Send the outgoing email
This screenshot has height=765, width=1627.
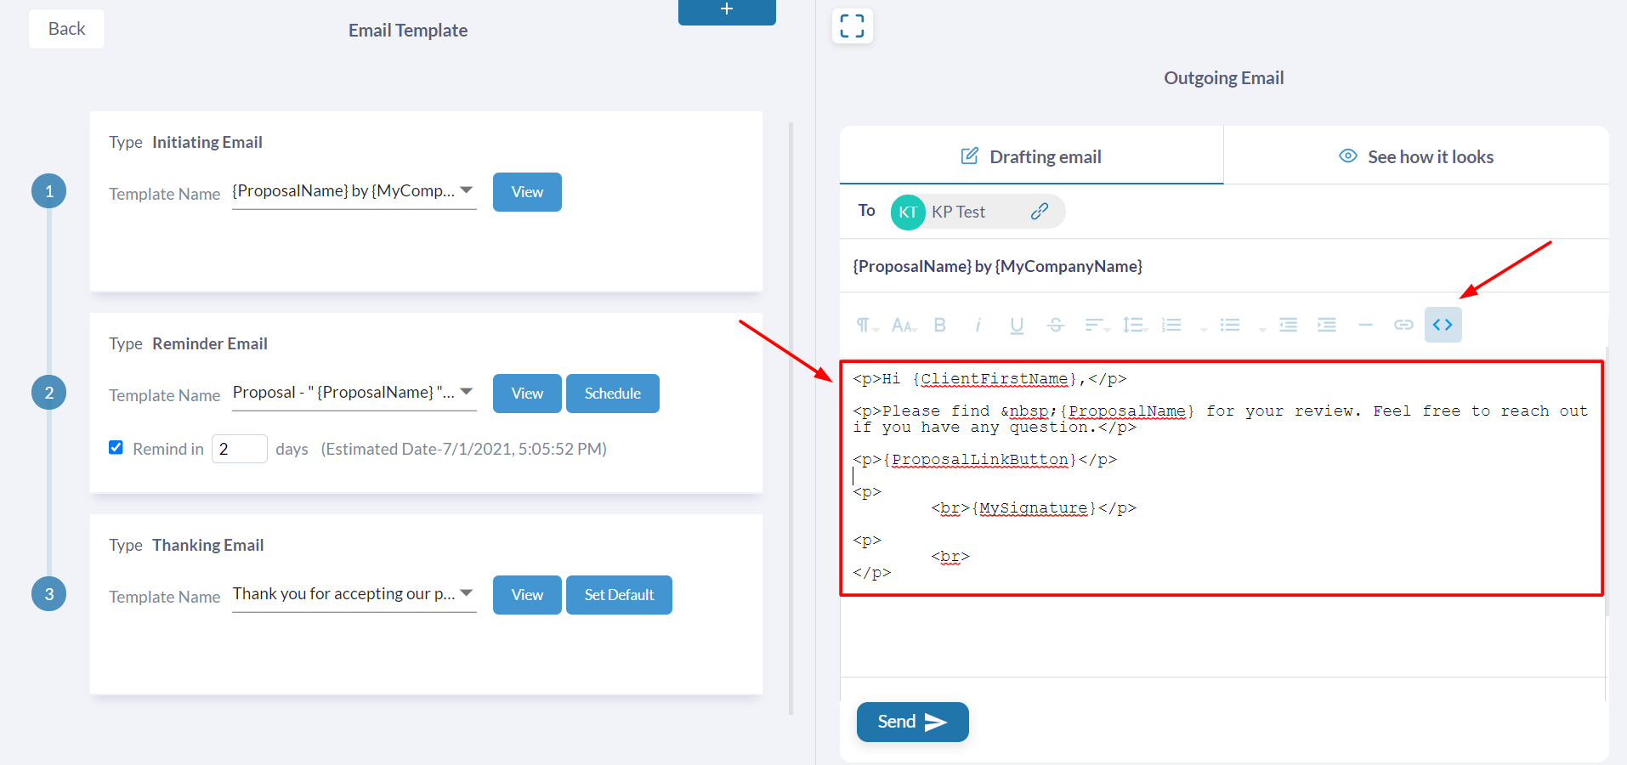point(912,722)
